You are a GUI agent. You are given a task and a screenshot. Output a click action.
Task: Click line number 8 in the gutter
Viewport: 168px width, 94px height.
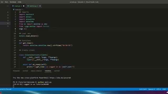click(15, 29)
